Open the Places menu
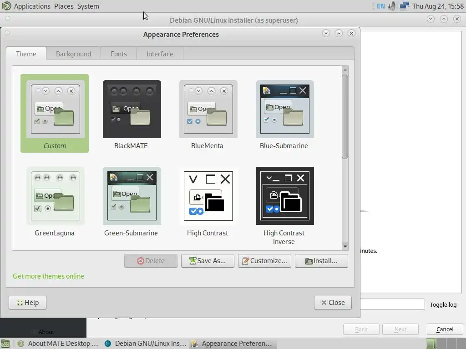Viewport: 466px width, 349px height. pos(64,6)
